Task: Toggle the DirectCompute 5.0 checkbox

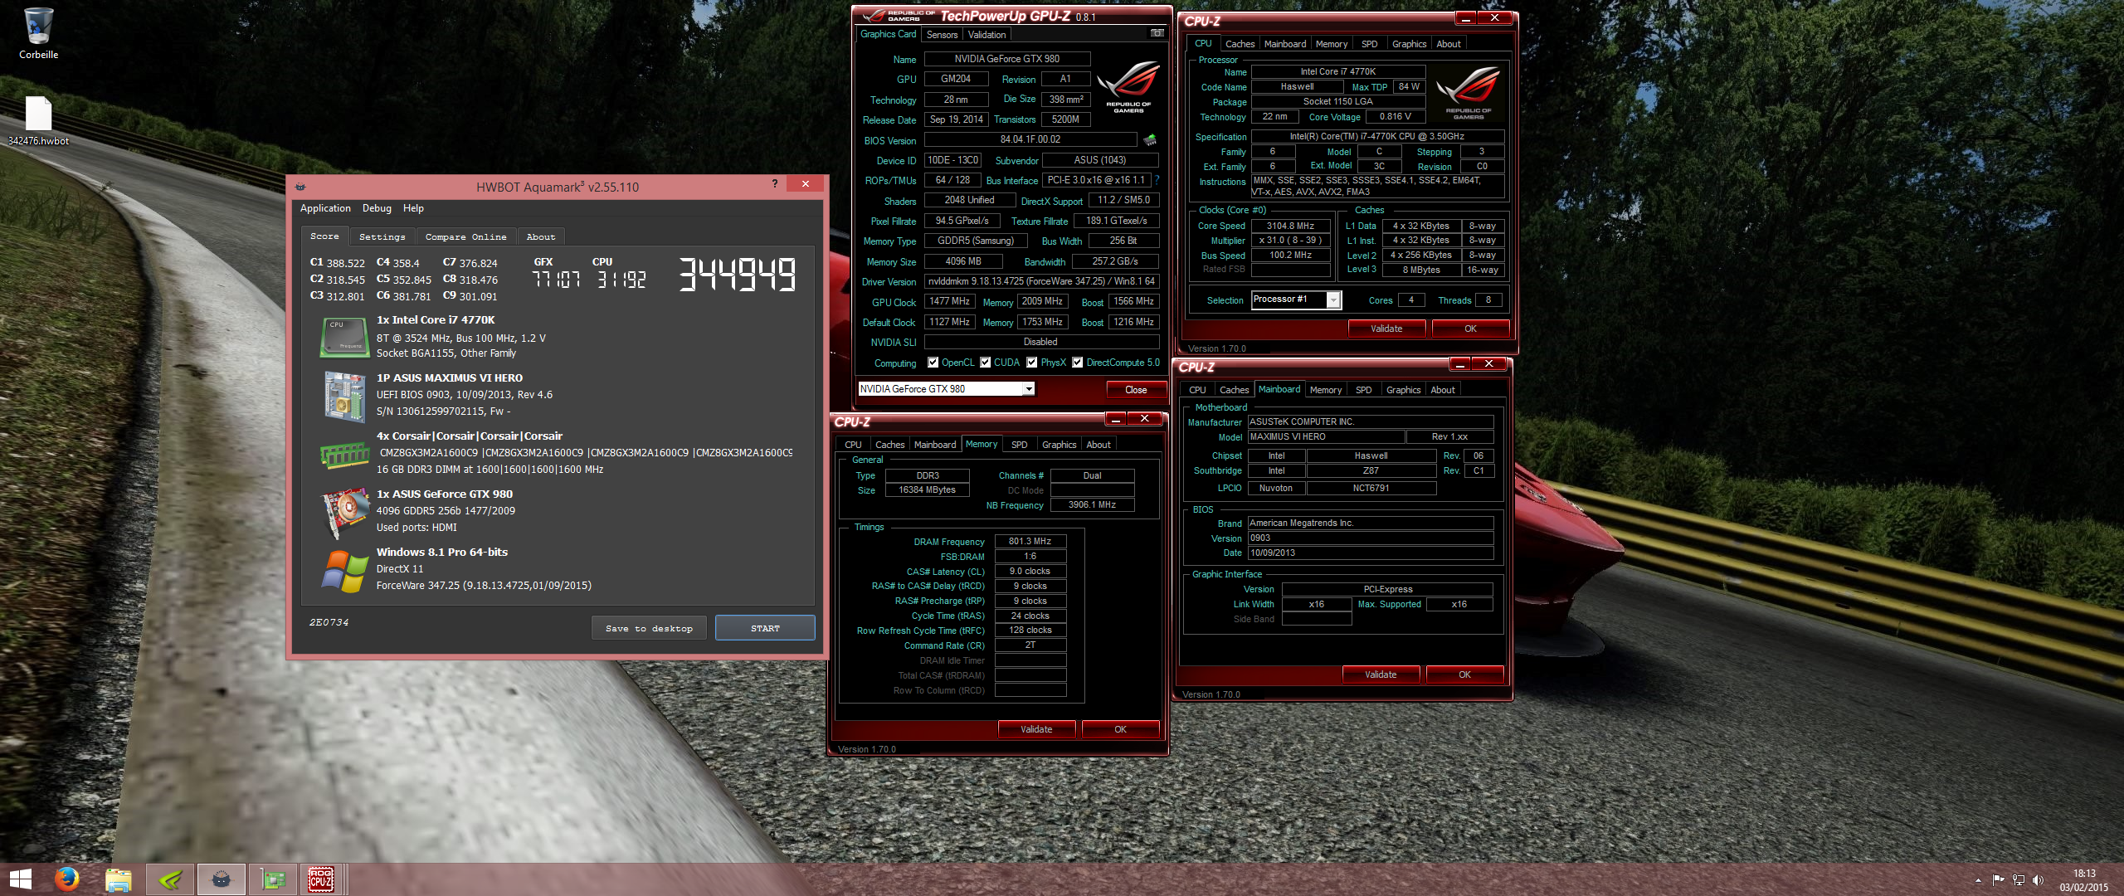Action: (x=1077, y=363)
